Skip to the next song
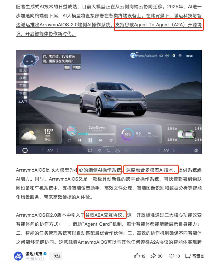 click(x=100, y=140)
